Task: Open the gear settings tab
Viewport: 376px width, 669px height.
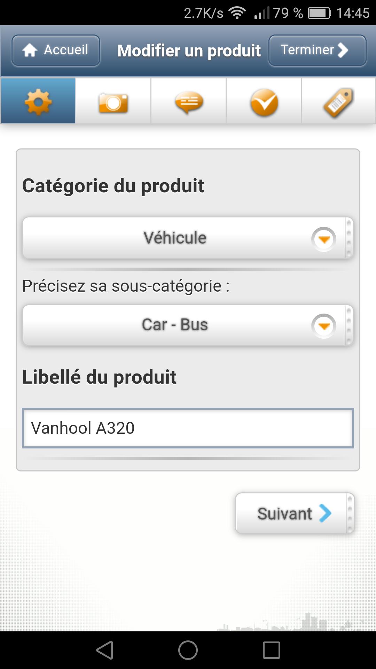Action: point(38,101)
